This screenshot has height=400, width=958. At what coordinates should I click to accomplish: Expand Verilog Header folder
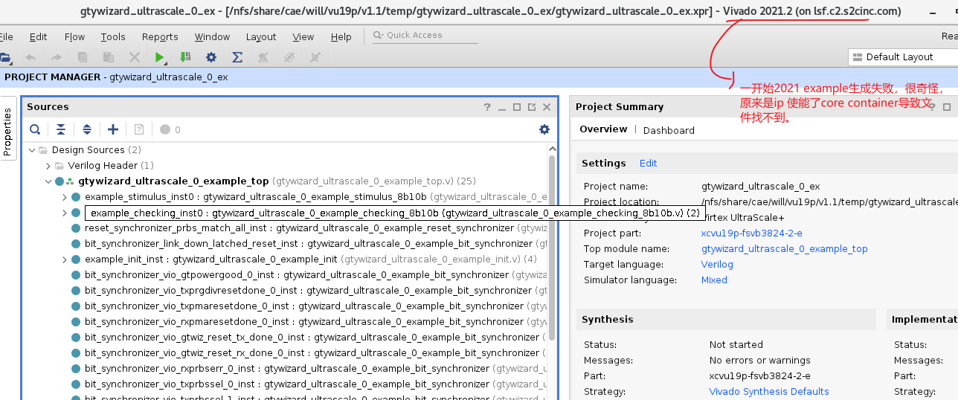point(48,166)
